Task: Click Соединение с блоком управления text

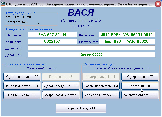Action: [81, 23]
